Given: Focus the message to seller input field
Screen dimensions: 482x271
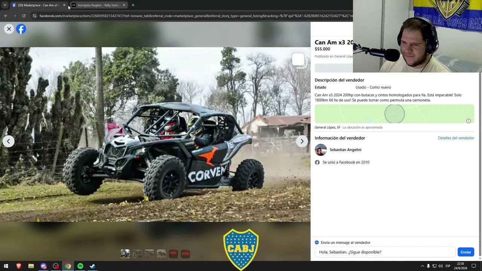Looking at the screenshot, I should click(385, 252).
